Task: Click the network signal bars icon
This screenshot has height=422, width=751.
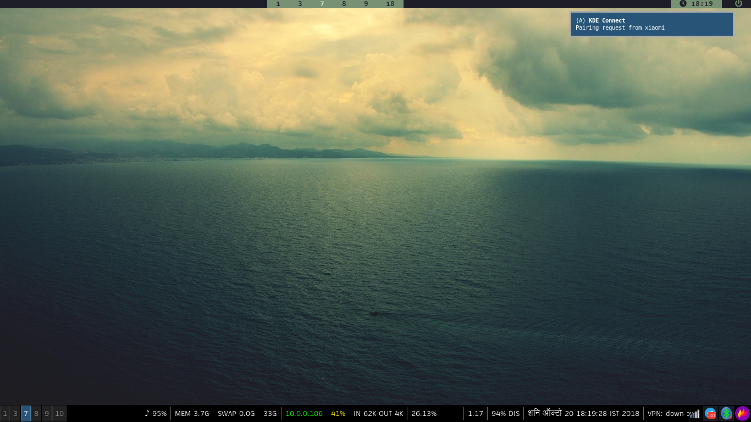Action: point(695,414)
